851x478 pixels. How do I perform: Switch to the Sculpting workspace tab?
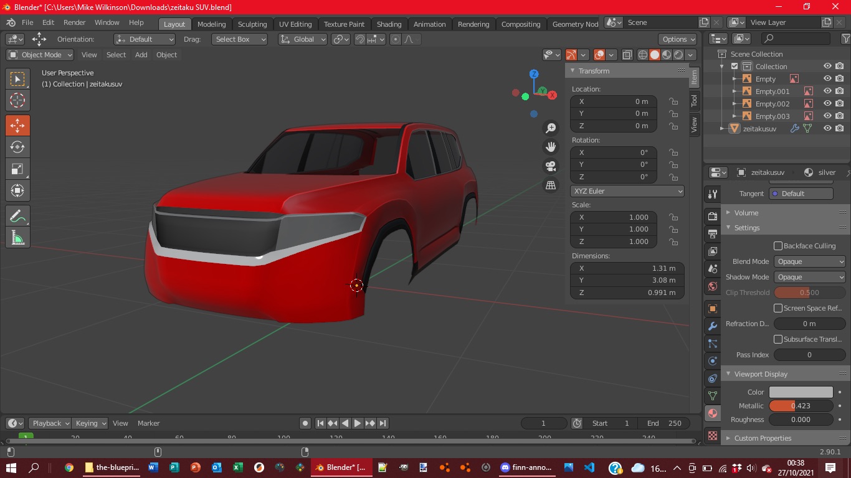point(252,24)
